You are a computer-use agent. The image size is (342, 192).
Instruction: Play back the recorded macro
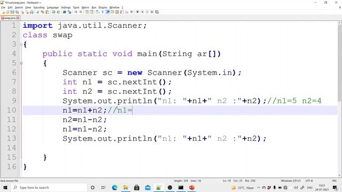pyautogui.click(x=147, y=12)
